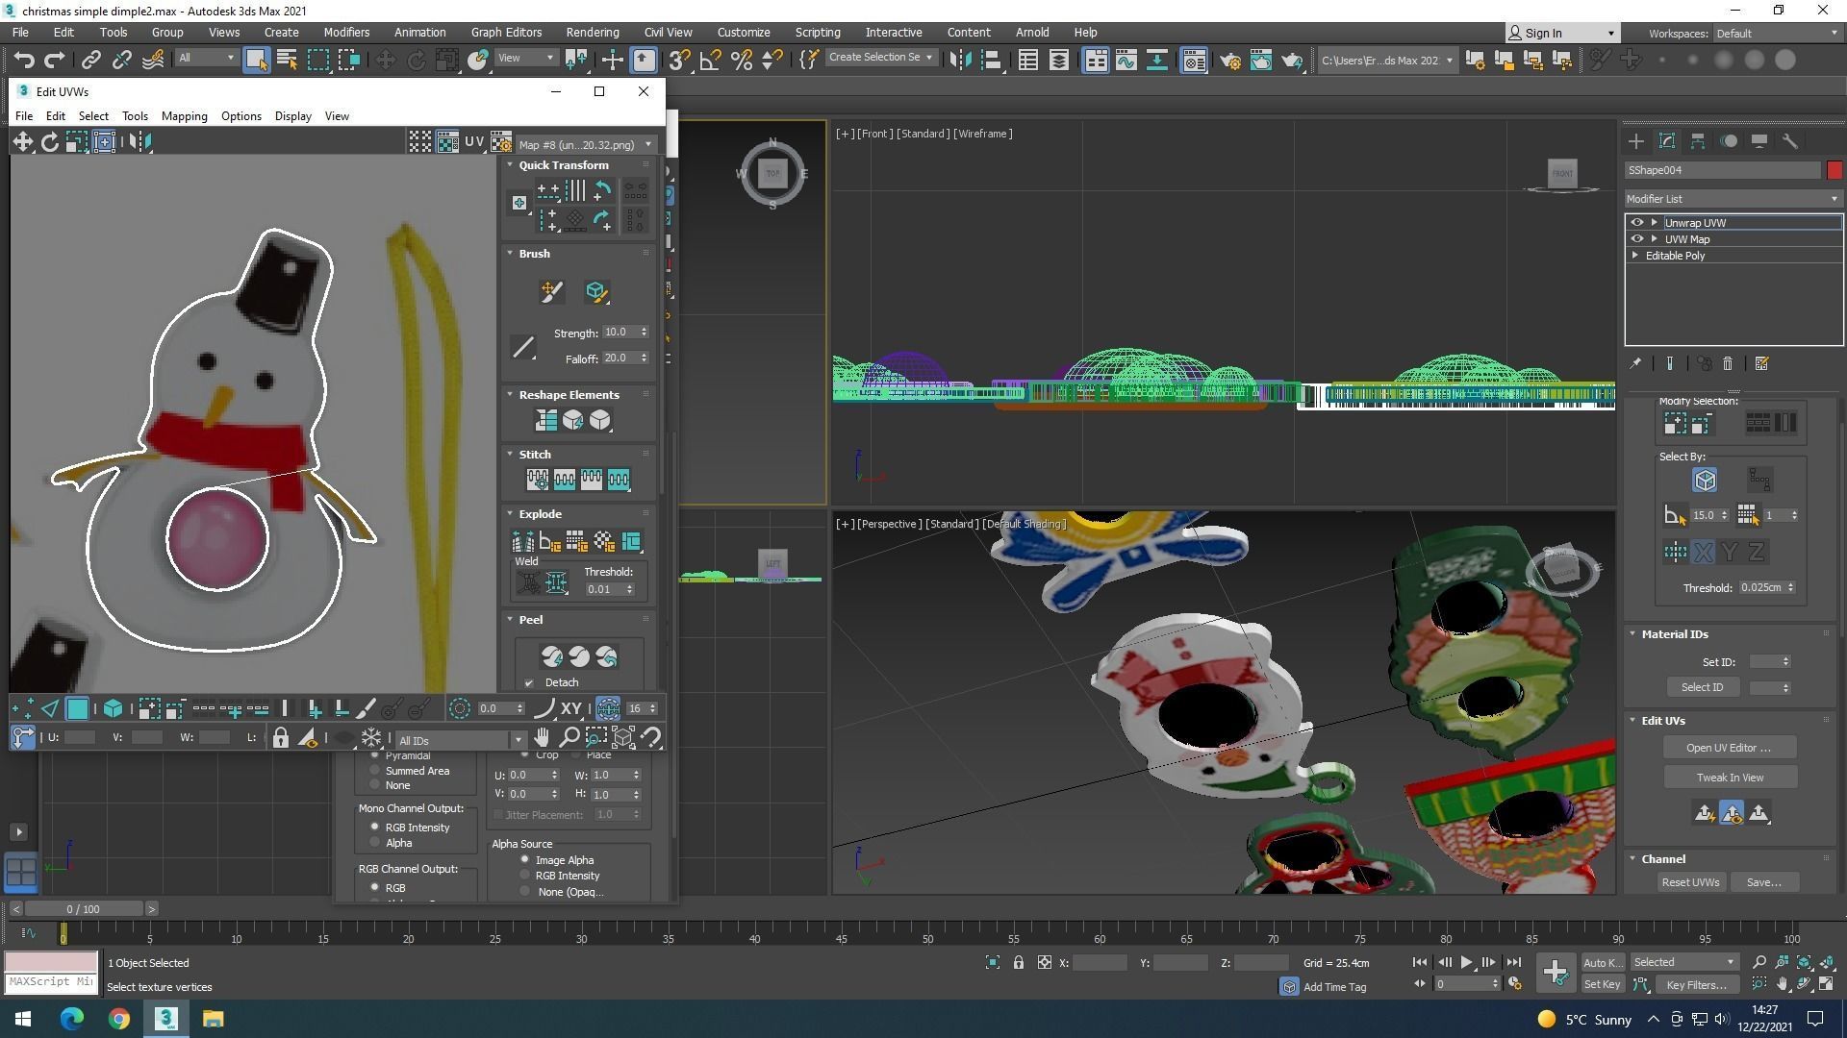Click the Undo arrow in main toolbar
Screen dimensions: 1847x1038
pyautogui.click(x=23, y=60)
